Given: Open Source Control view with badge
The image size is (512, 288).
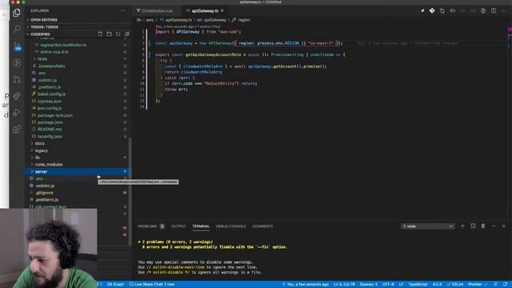Looking at the screenshot, I should pyautogui.click(x=17, y=46).
